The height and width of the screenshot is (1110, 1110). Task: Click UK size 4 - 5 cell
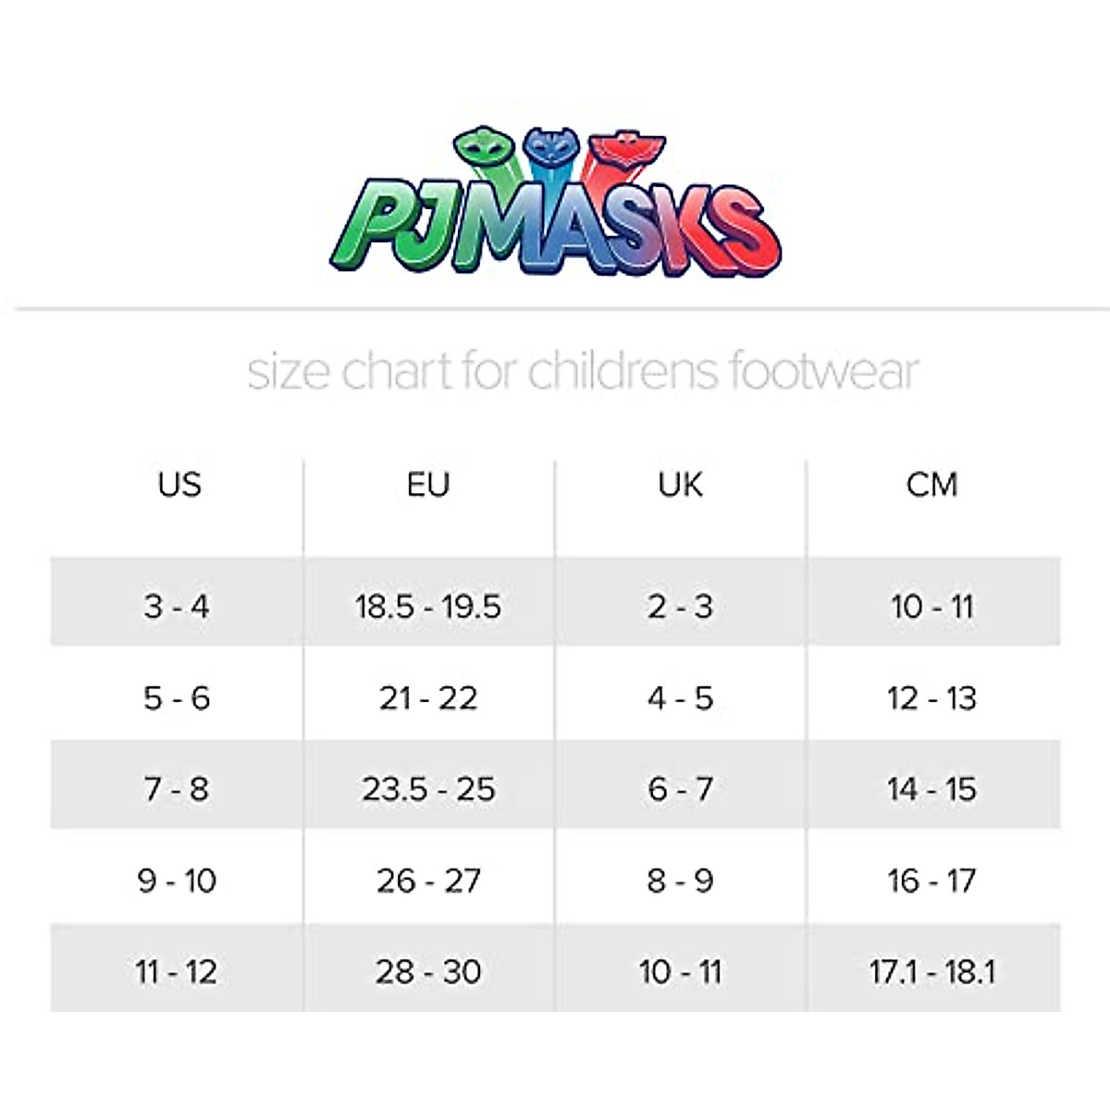point(681,698)
